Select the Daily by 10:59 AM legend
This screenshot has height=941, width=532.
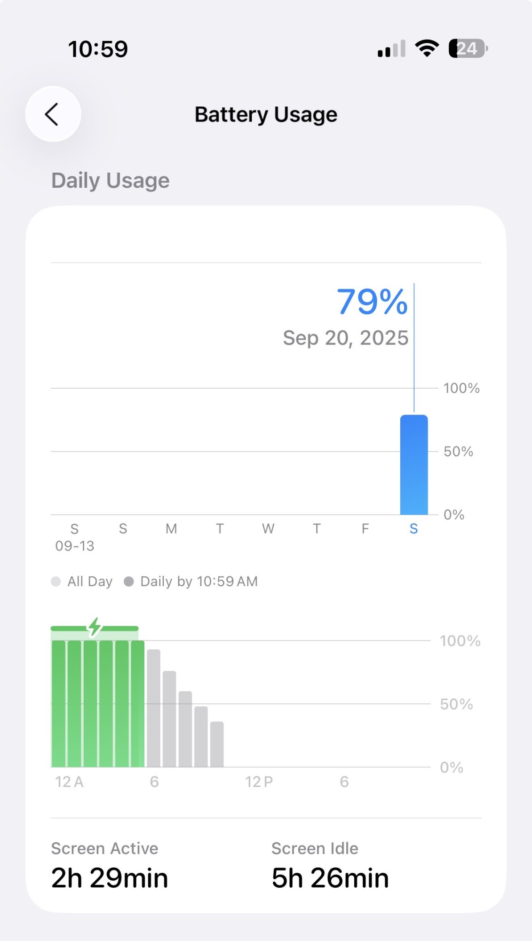pos(191,582)
